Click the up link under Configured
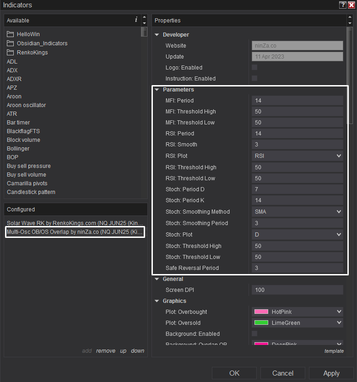The width and height of the screenshot is (357, 382). coord(123,350)
